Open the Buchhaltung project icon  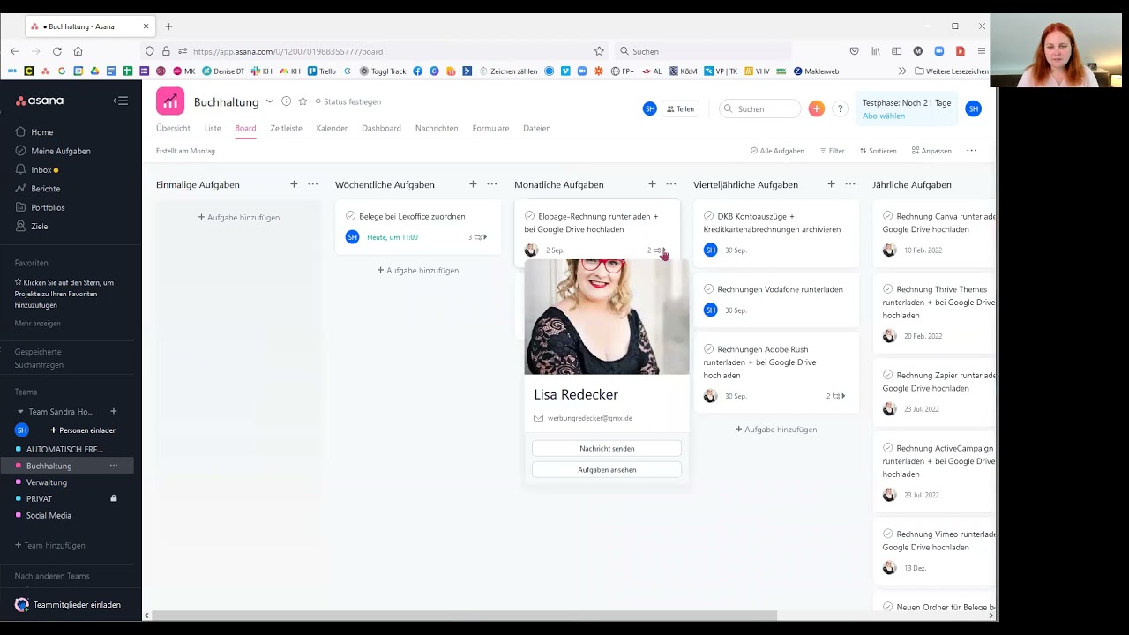[x=170, y=101]
